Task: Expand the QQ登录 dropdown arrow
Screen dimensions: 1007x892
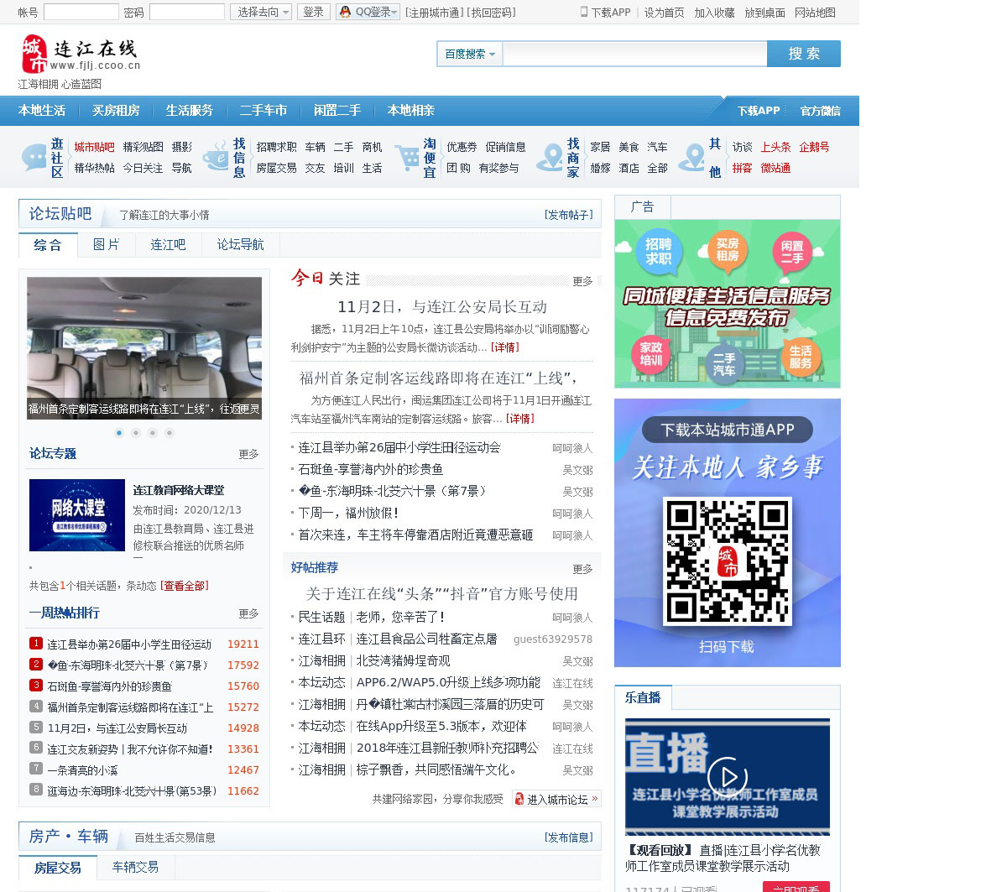Action: (395, 12)
